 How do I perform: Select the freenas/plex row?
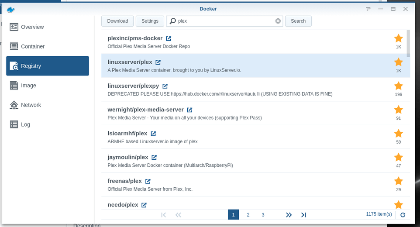255,185
